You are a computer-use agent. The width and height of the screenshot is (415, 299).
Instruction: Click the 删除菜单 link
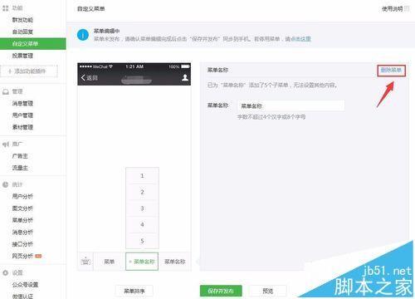(x=391, y=71)
